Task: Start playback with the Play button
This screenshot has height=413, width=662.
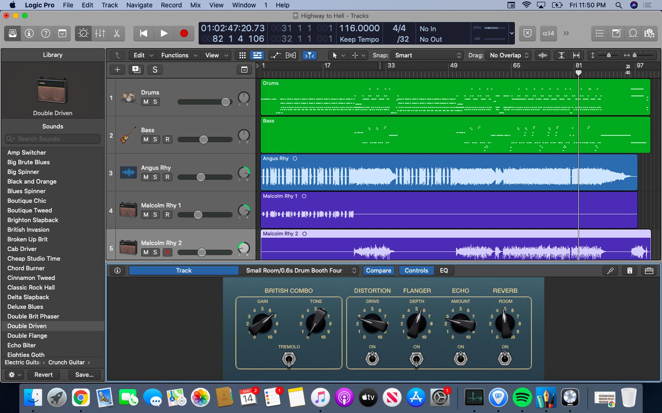Action: [x=164, y=33]
